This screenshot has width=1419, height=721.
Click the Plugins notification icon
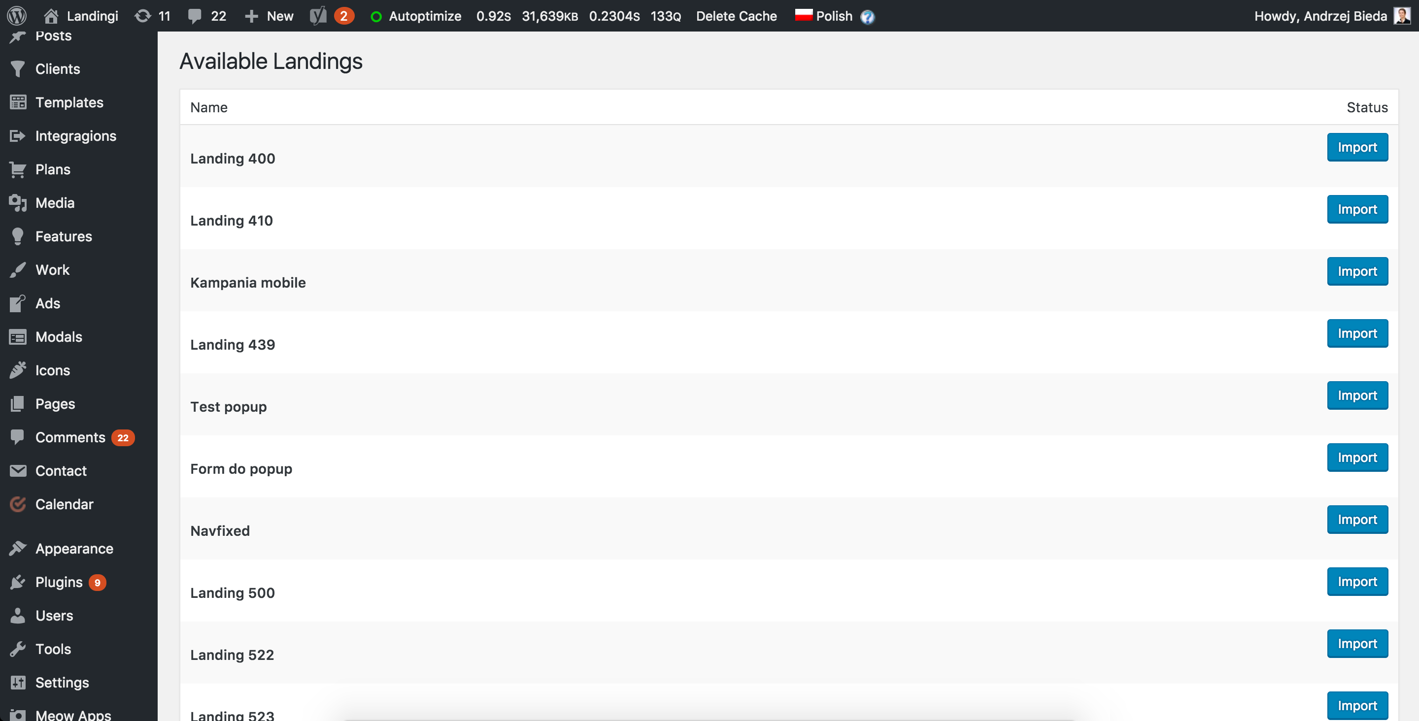click(x=100, y=582)
